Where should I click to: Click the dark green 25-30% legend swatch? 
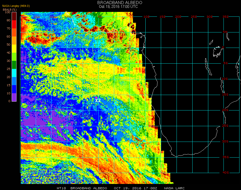click(14, 65)
